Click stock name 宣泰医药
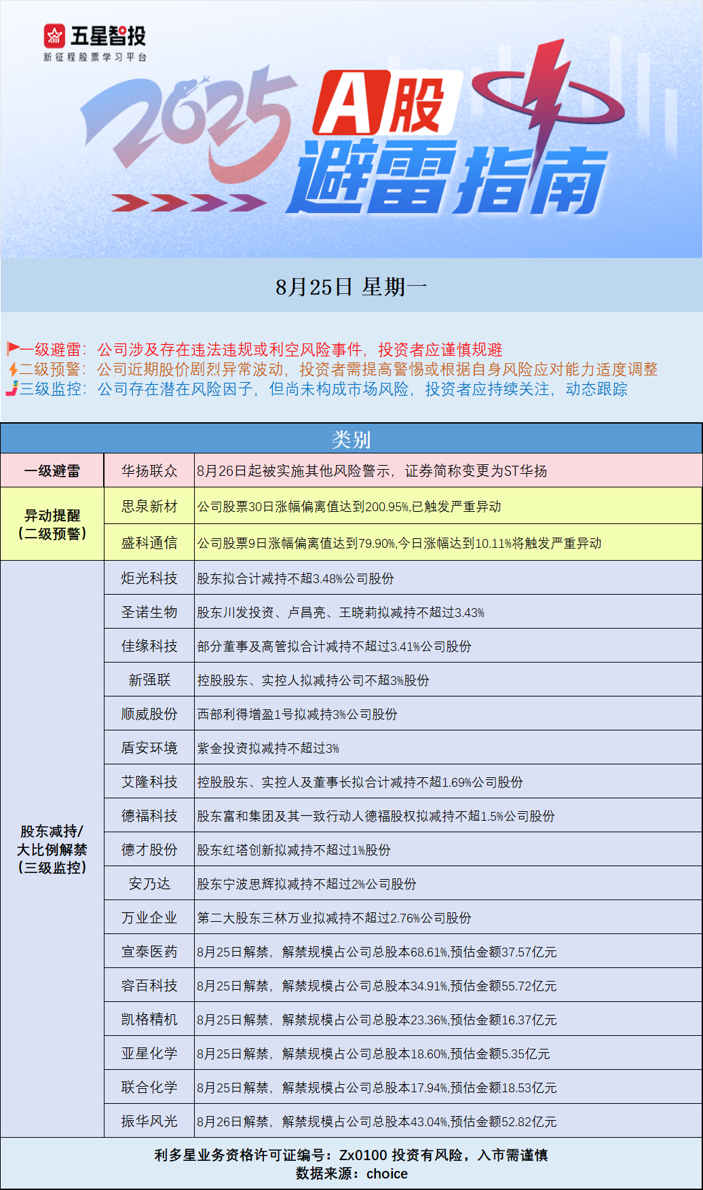Viewport: 703px width, 1190px height. tap(149, 952)
